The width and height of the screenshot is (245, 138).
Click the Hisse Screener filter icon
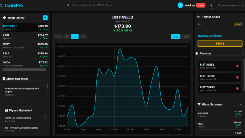pyautogui.click(x=199, y=104)
